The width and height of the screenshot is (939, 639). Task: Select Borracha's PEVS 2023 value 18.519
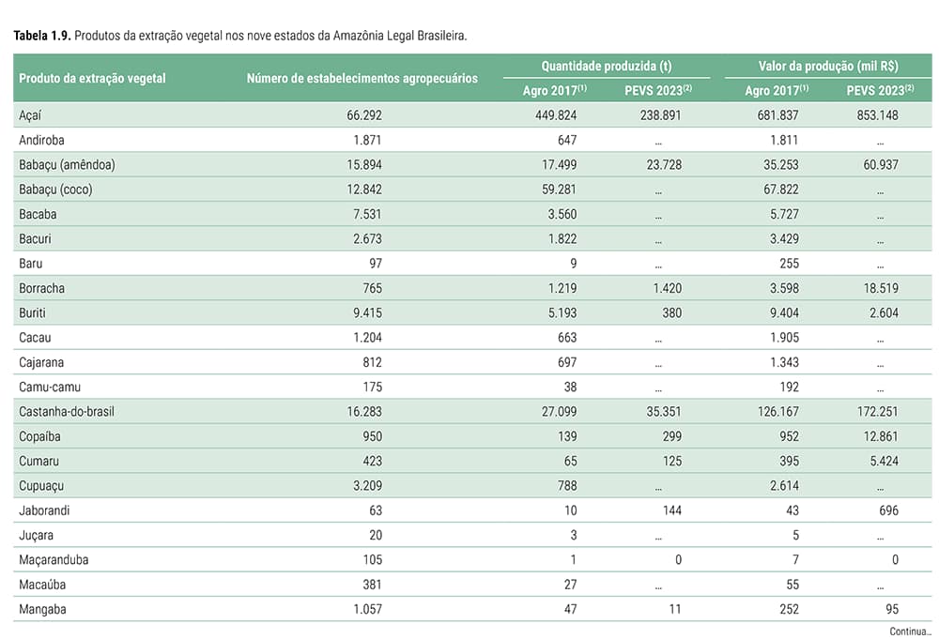coord(879,288)
